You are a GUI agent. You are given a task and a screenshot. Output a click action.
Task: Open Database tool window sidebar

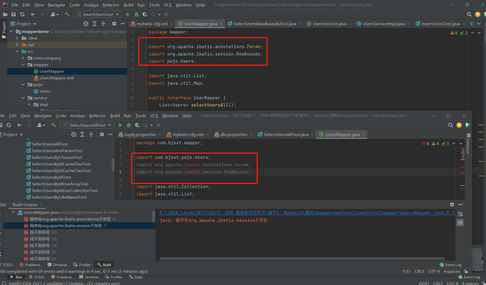(468, 143)
